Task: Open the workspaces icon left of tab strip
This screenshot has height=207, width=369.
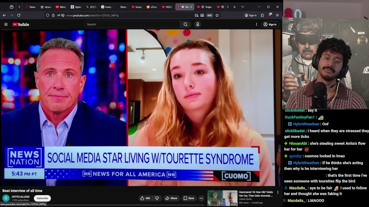Action: click(12, 7)
